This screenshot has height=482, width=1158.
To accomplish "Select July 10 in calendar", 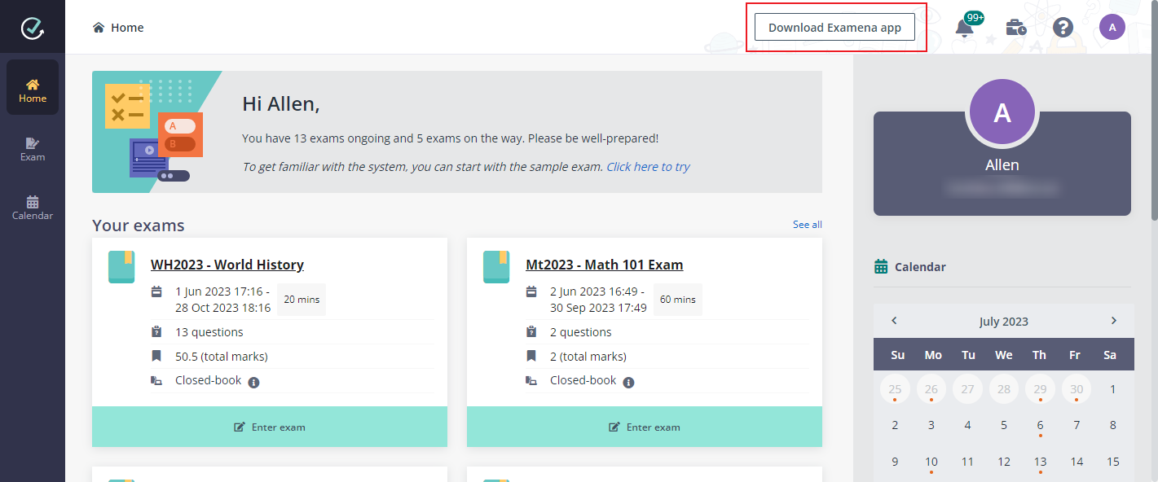I will coord(931,462).
